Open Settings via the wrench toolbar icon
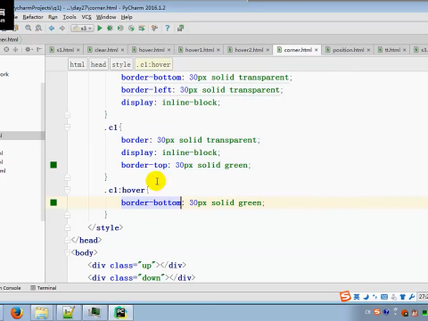 tap(154, 29)
